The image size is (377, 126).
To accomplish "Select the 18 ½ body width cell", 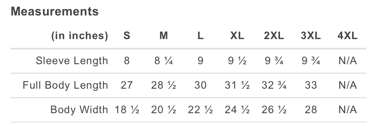I will click(x=127, y=110).
